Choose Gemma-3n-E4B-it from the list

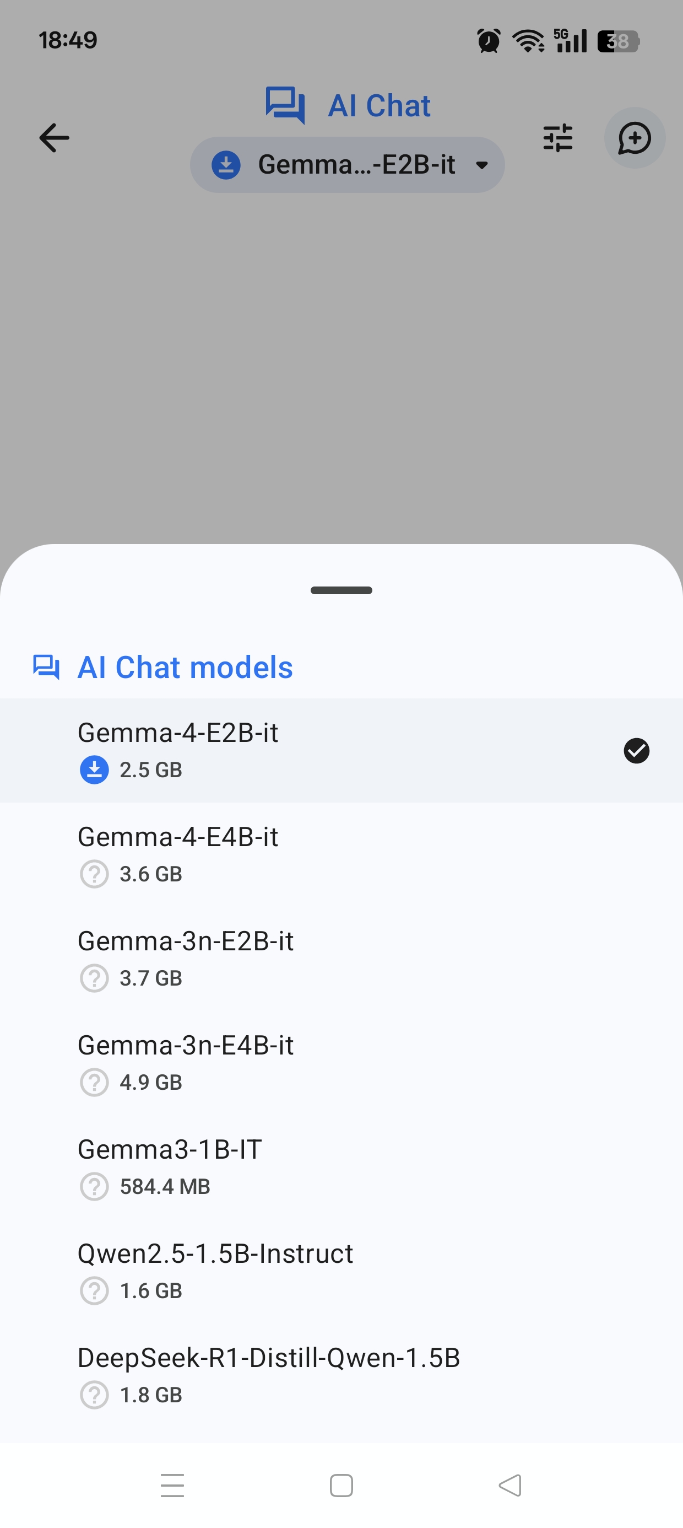coord(341,1063)
